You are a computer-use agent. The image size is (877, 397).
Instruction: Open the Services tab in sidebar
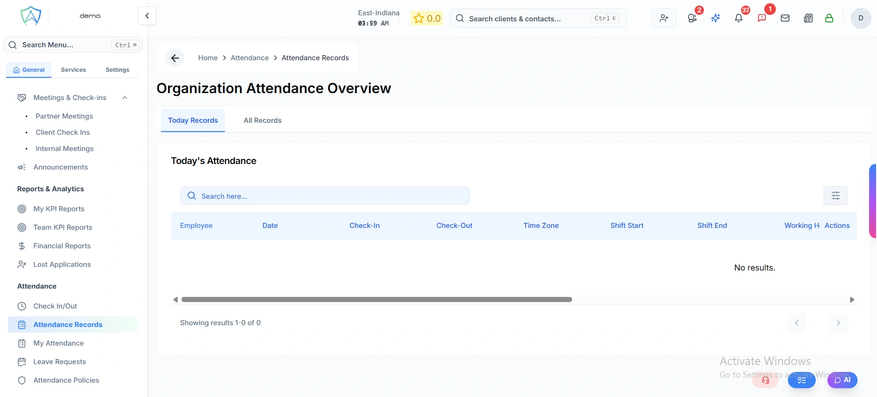[x=73, y=69]
